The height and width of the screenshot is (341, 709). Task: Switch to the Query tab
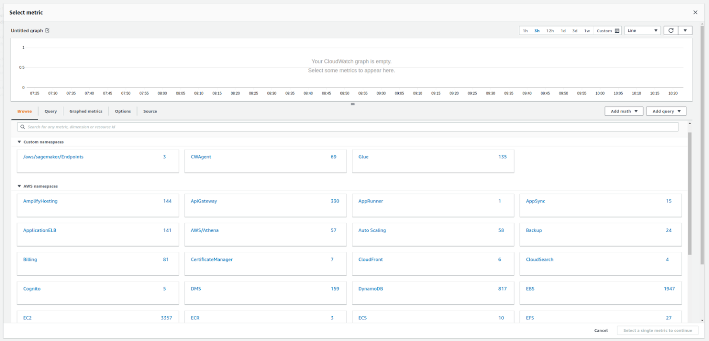[50, 111]
